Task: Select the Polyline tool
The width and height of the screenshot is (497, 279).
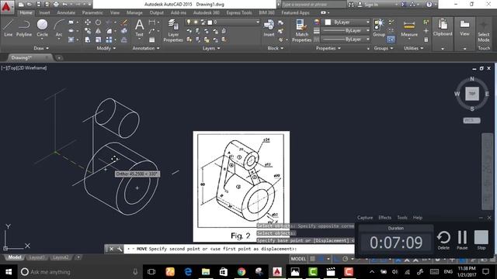Action: [24, 28]
